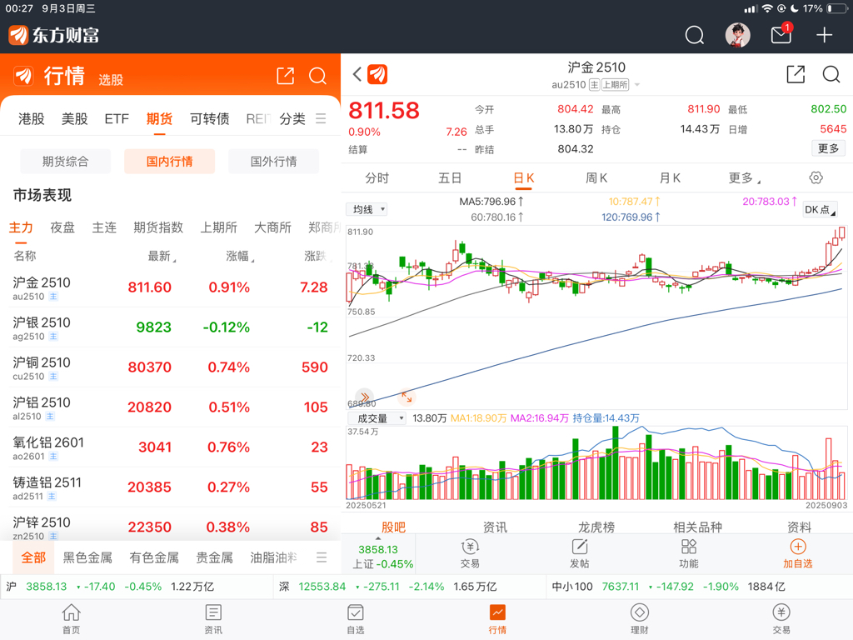Screen dimensions: 853x640
Task: Sort list by 涨幅 column
Action: click(240, 256)
